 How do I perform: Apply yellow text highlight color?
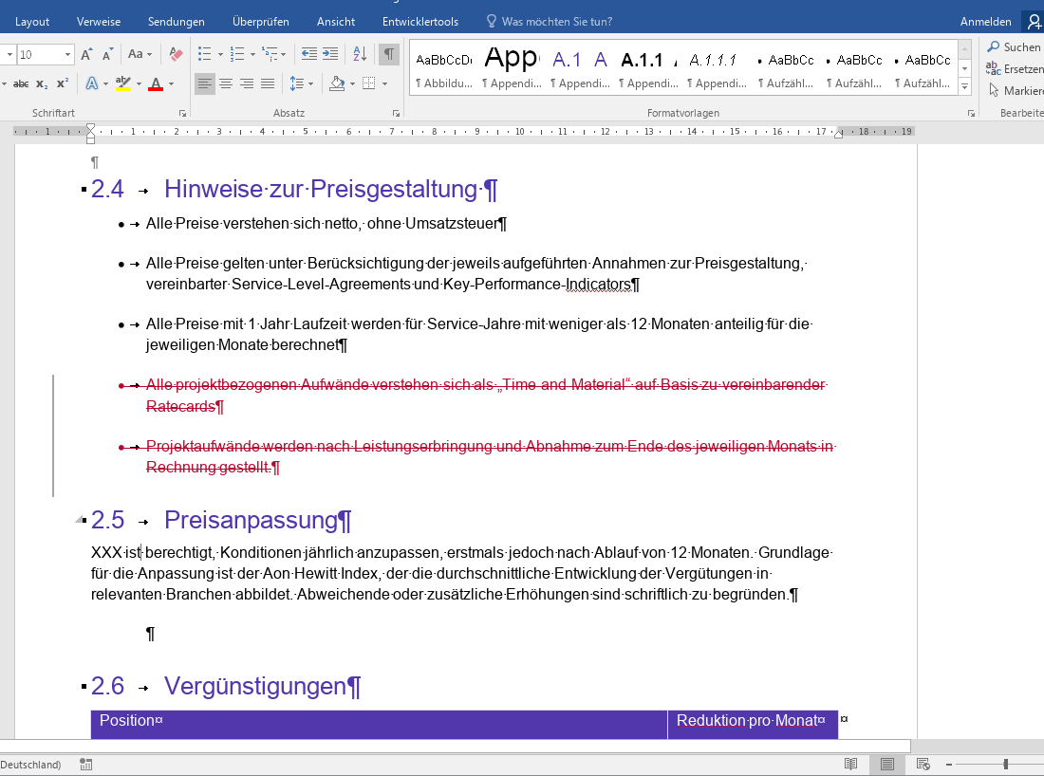(123, 83)
